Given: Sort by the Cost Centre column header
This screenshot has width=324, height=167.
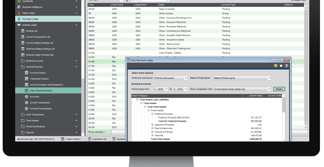Looking at the screenshot, I should (x=123, y=5).
